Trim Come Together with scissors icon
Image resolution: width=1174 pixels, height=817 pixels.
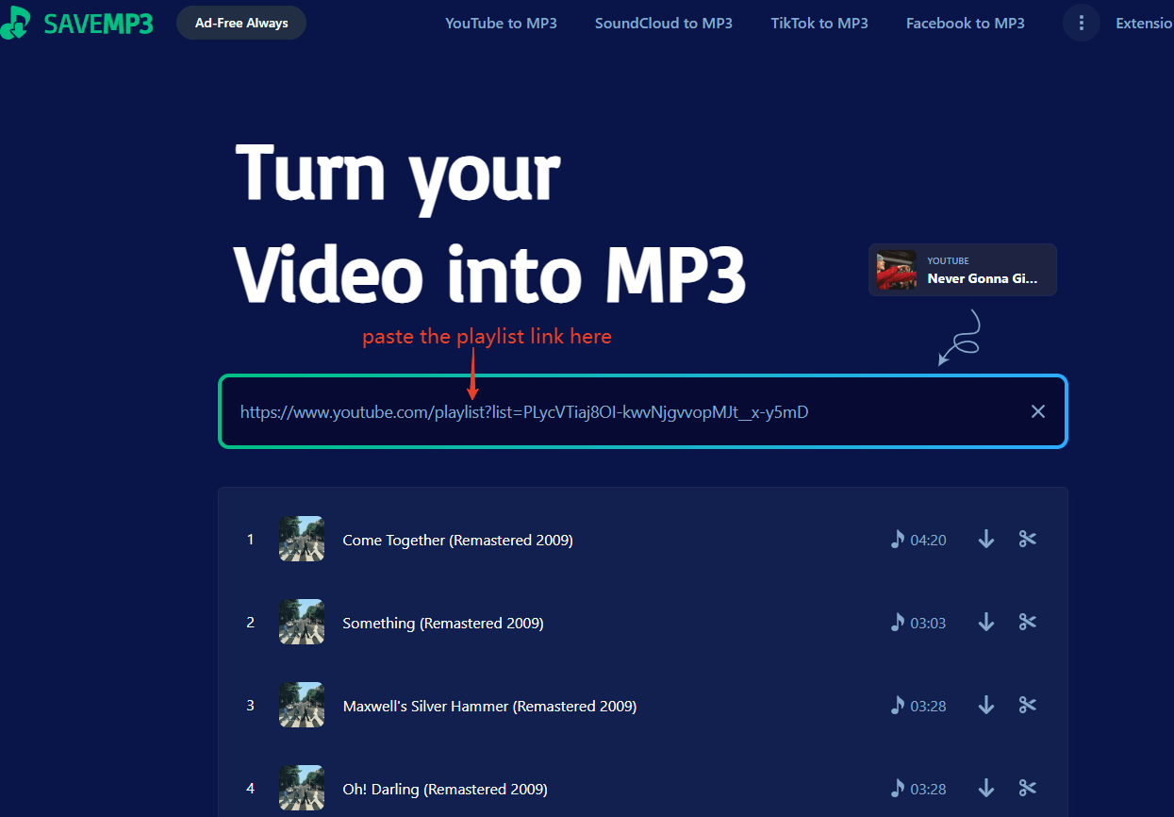pyautogui.click(x=1027, y=540)
